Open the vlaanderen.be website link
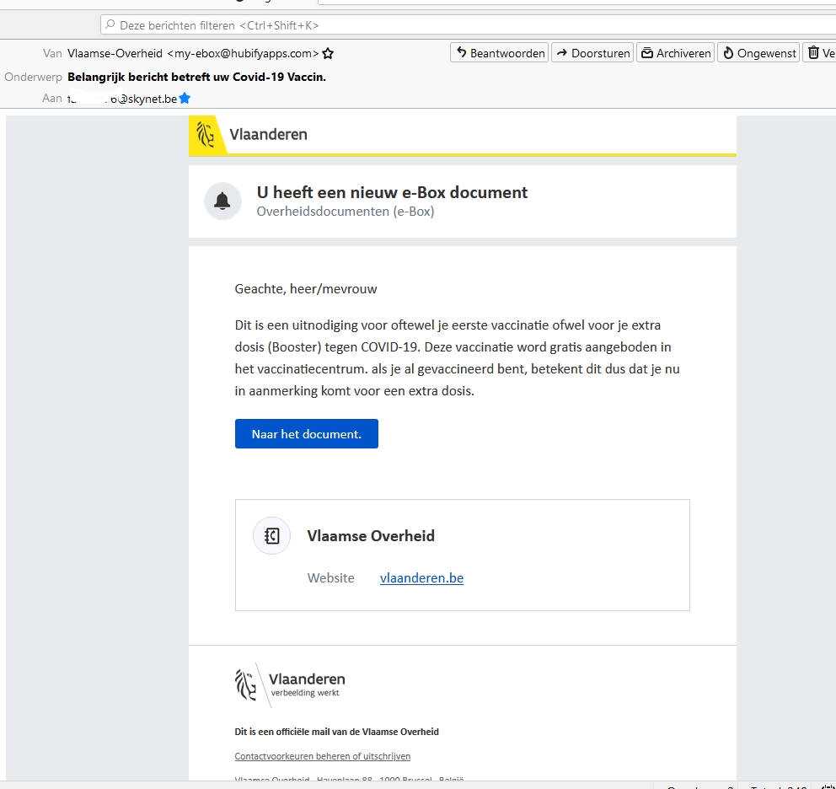Screen dimensions: 836x789 point(421,578)
